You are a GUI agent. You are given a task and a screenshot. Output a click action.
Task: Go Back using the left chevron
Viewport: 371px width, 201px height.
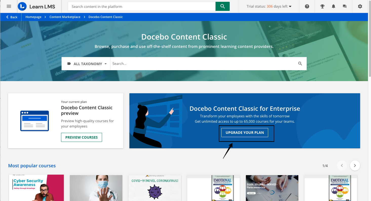tap(11, 17)
